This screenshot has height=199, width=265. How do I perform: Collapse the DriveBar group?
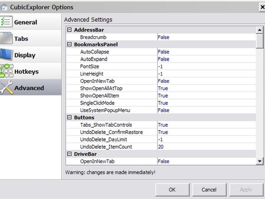(x=69, y=154)
